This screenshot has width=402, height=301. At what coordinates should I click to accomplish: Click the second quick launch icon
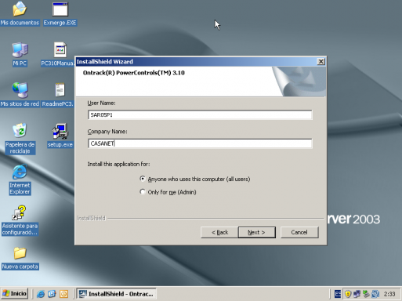click(x=52, y=294)
